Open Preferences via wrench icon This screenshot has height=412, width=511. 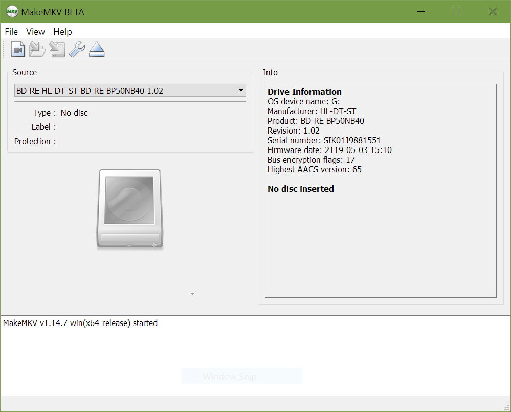[77, 50]
